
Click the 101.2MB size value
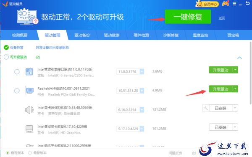point(159,129)
